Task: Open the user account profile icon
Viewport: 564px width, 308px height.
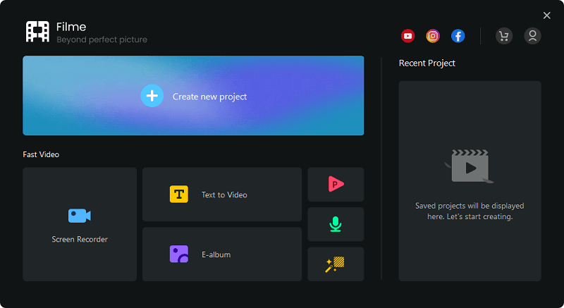Action: [x=532, y=36]
